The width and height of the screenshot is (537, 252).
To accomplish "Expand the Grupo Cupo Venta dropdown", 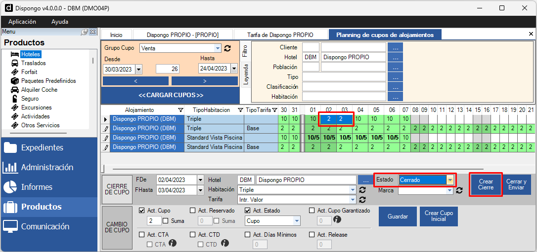I will click(218, 48).
